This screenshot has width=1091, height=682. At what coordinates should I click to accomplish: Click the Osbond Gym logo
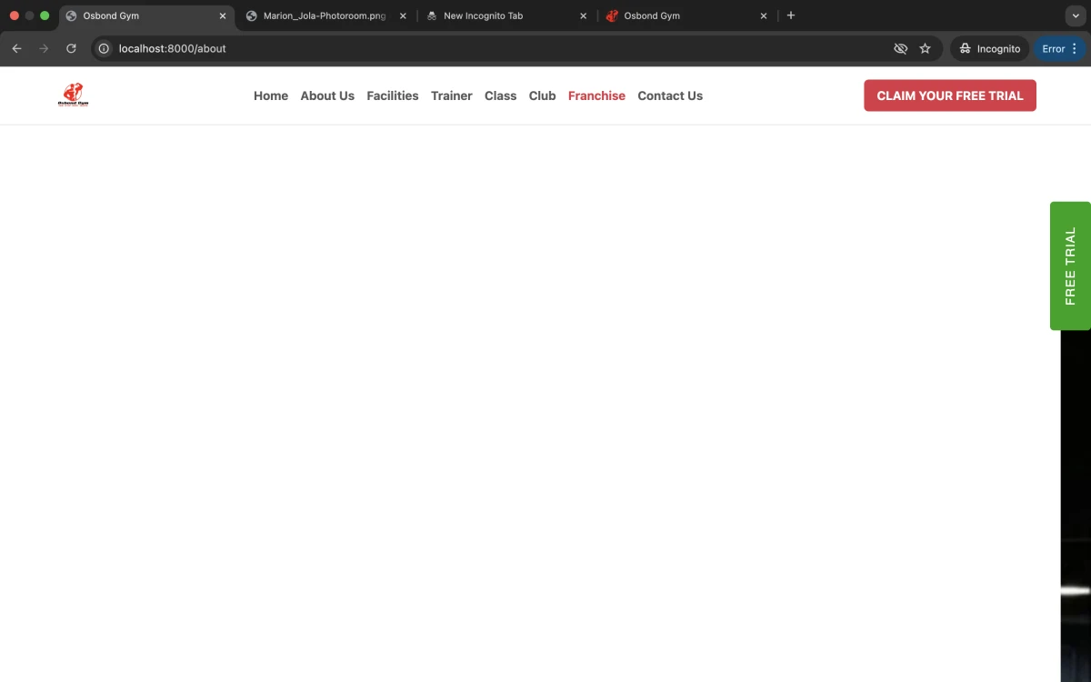pos(73,95)
